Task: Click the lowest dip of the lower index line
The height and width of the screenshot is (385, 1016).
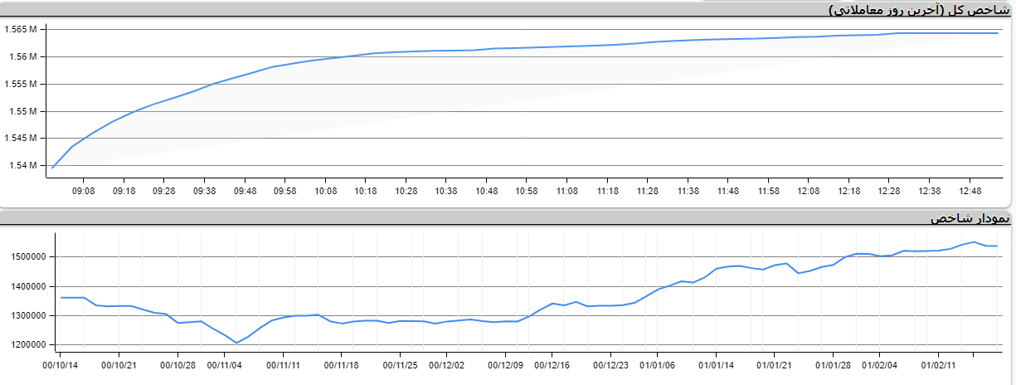Action: tap(236, 343)
